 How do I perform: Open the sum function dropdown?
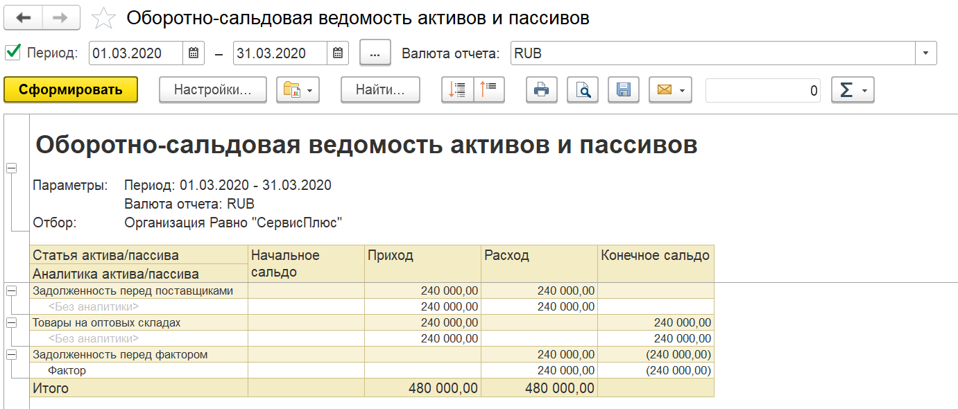[x=853, y=89]
